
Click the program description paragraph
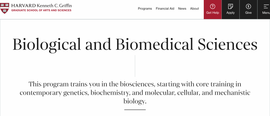(x=135, y=92)
